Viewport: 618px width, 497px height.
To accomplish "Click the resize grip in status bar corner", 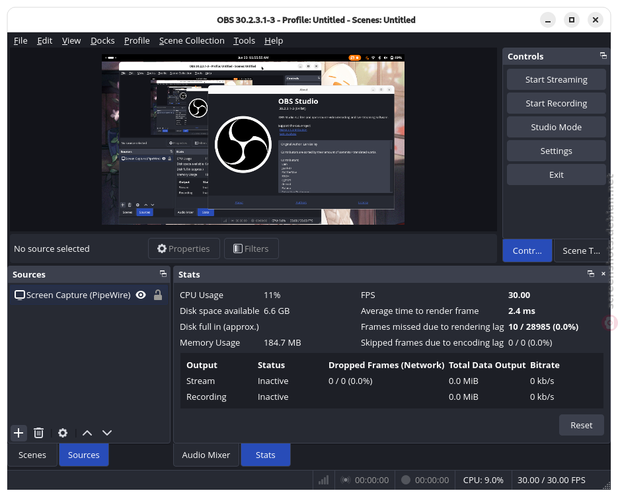I will [x=606, y=485].
